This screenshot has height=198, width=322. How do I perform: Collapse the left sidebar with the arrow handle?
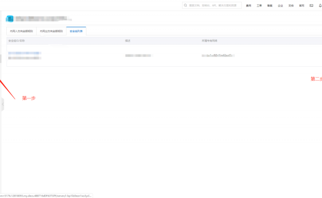pyautogui.click(x=3, y=105)
